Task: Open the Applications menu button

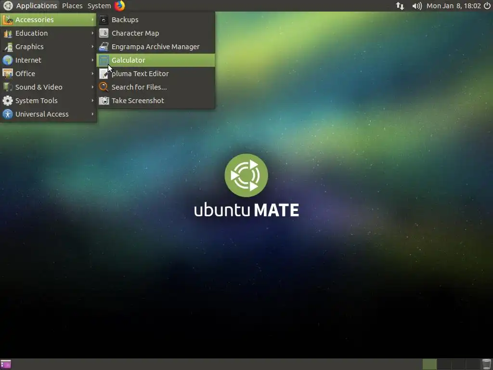Action: coord(30,6)
